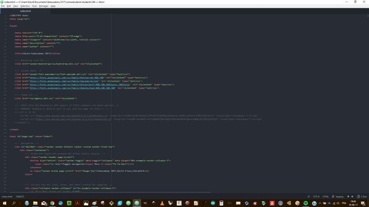Click the nav id mainNav line

(65, 147)
